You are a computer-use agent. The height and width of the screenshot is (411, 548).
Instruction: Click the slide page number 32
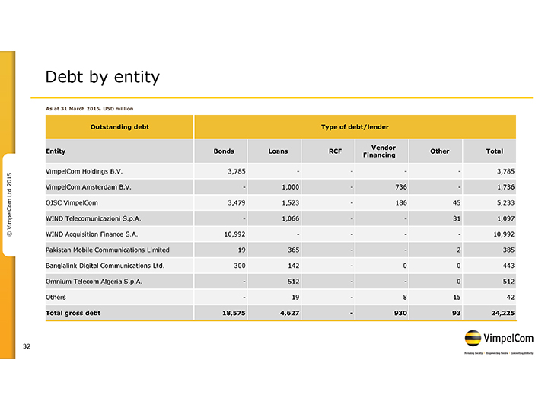click(x=26, y=347)
